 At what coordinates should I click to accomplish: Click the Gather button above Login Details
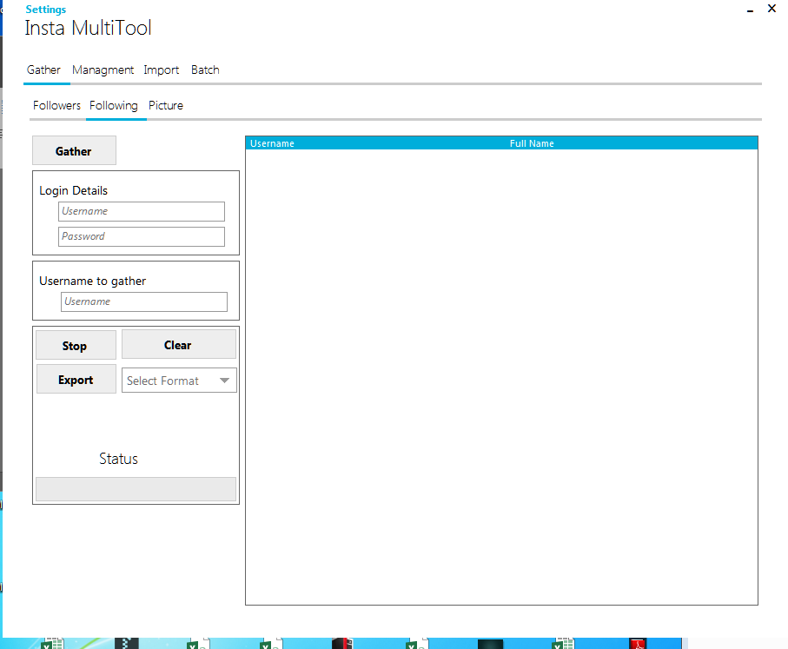[74, 150]
